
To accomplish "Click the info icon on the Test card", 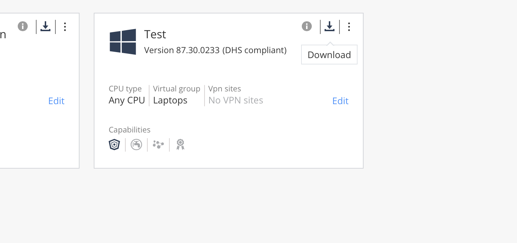I will pyautogui.click(x=307, y=26).
